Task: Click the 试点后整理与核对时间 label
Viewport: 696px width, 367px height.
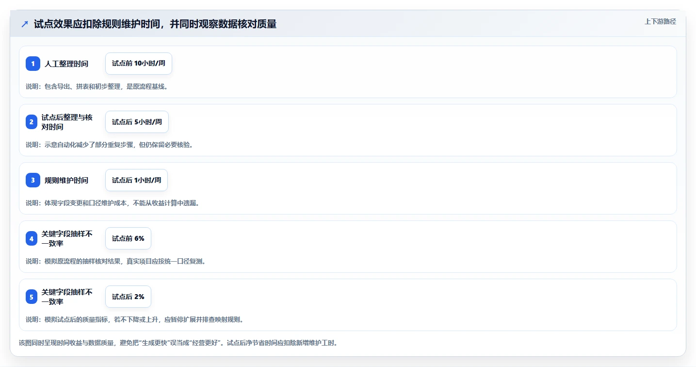Action: tap(67, 122)
